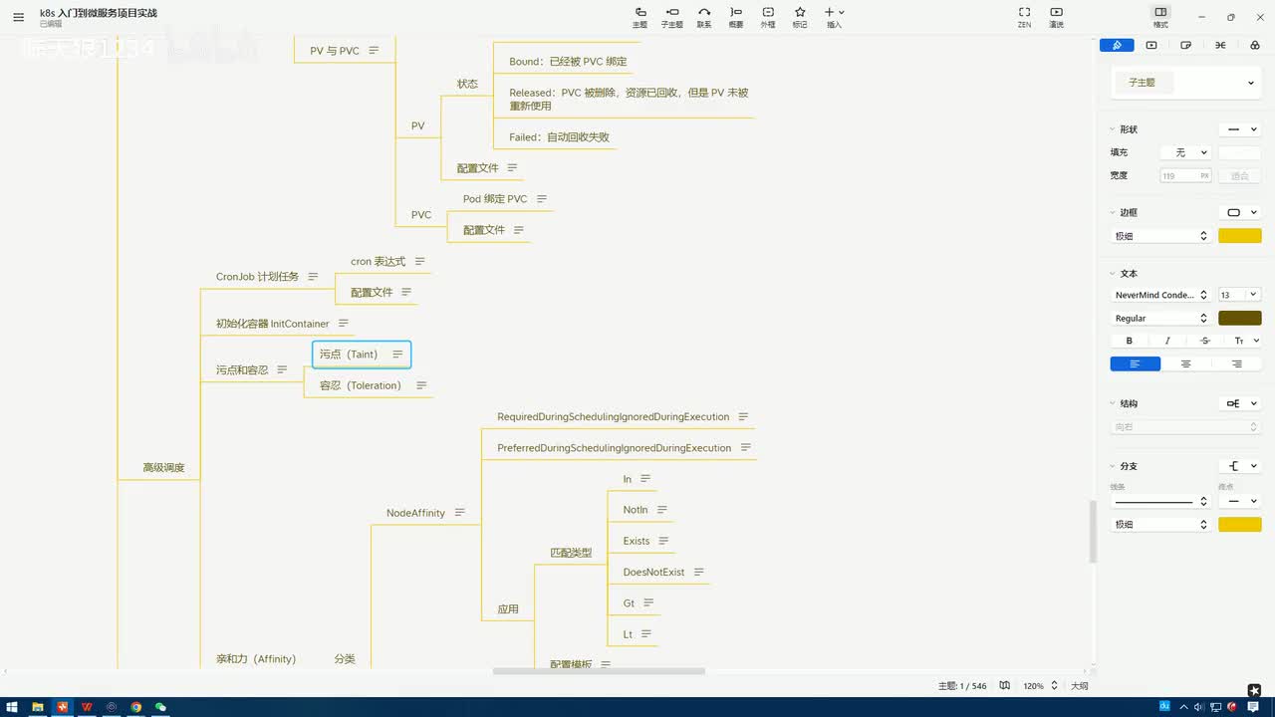Open the hamburger main menu

[18, 17]
